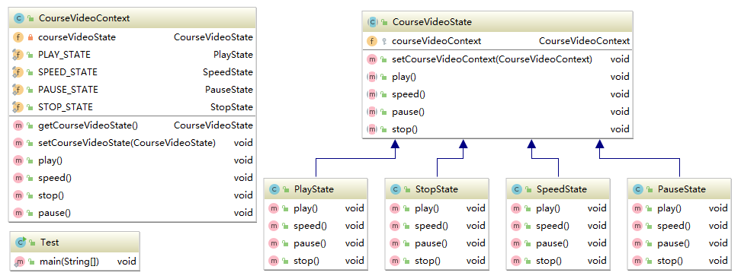741x279 pixels.
Task: Click the field icon next to courseVideoState
Action: tap(18, 37)
